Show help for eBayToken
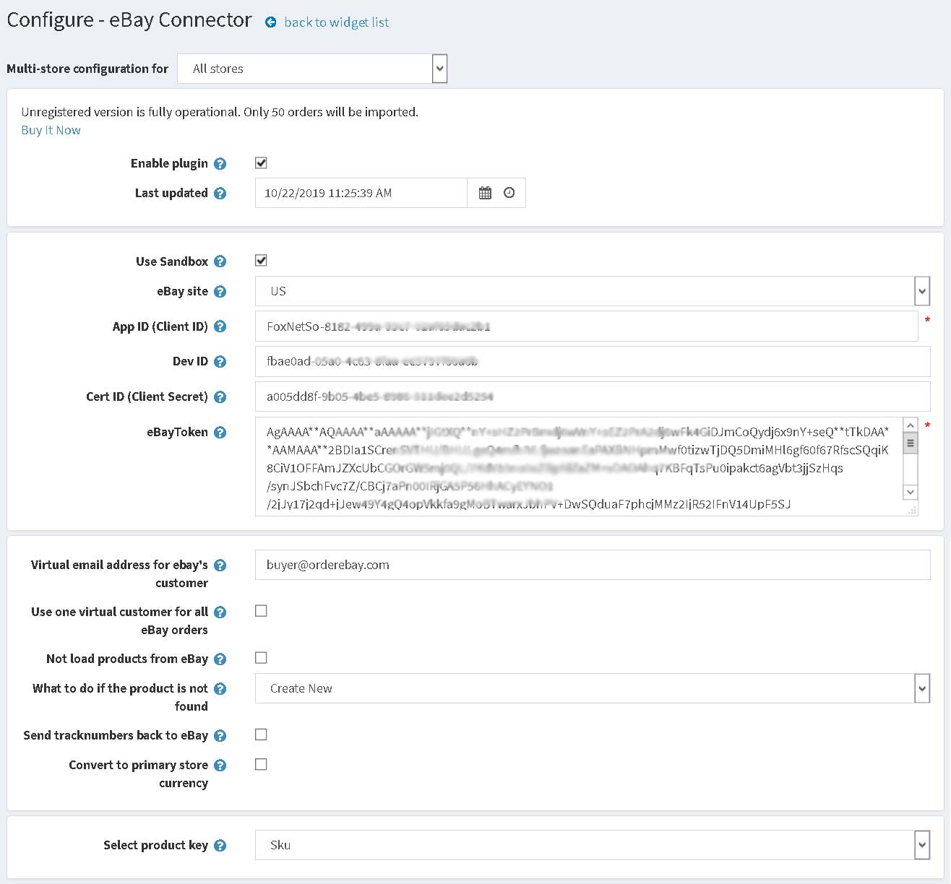The width and height of the screenshot is (951, 884). pos(220,433)
